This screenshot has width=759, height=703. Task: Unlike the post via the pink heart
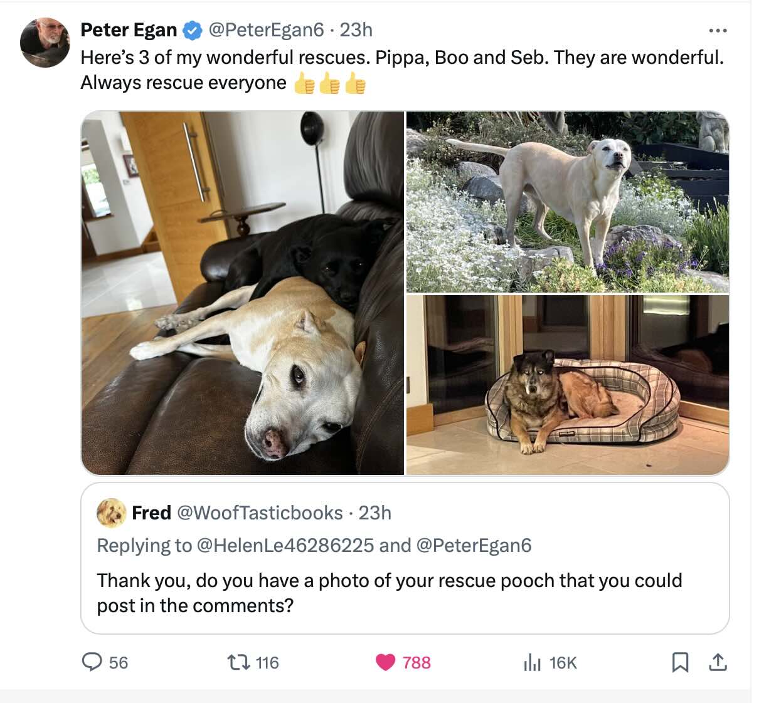point(385,662)
